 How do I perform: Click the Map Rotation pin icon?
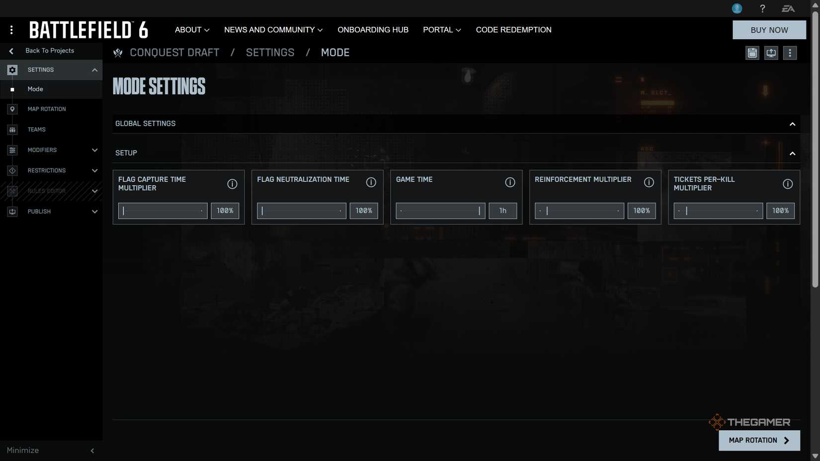pyautogui.click(x=12, y=109)
